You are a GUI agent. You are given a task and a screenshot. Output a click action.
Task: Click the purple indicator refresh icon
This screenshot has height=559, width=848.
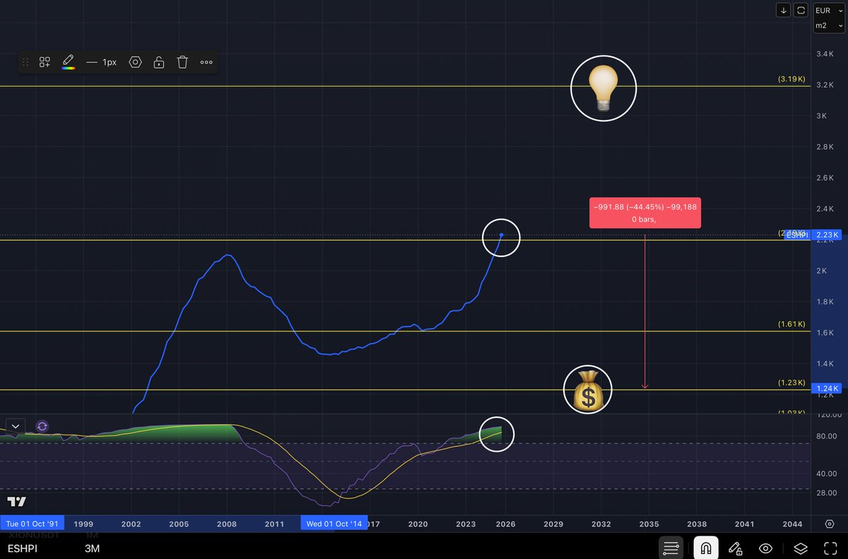(x=42, y=426)
